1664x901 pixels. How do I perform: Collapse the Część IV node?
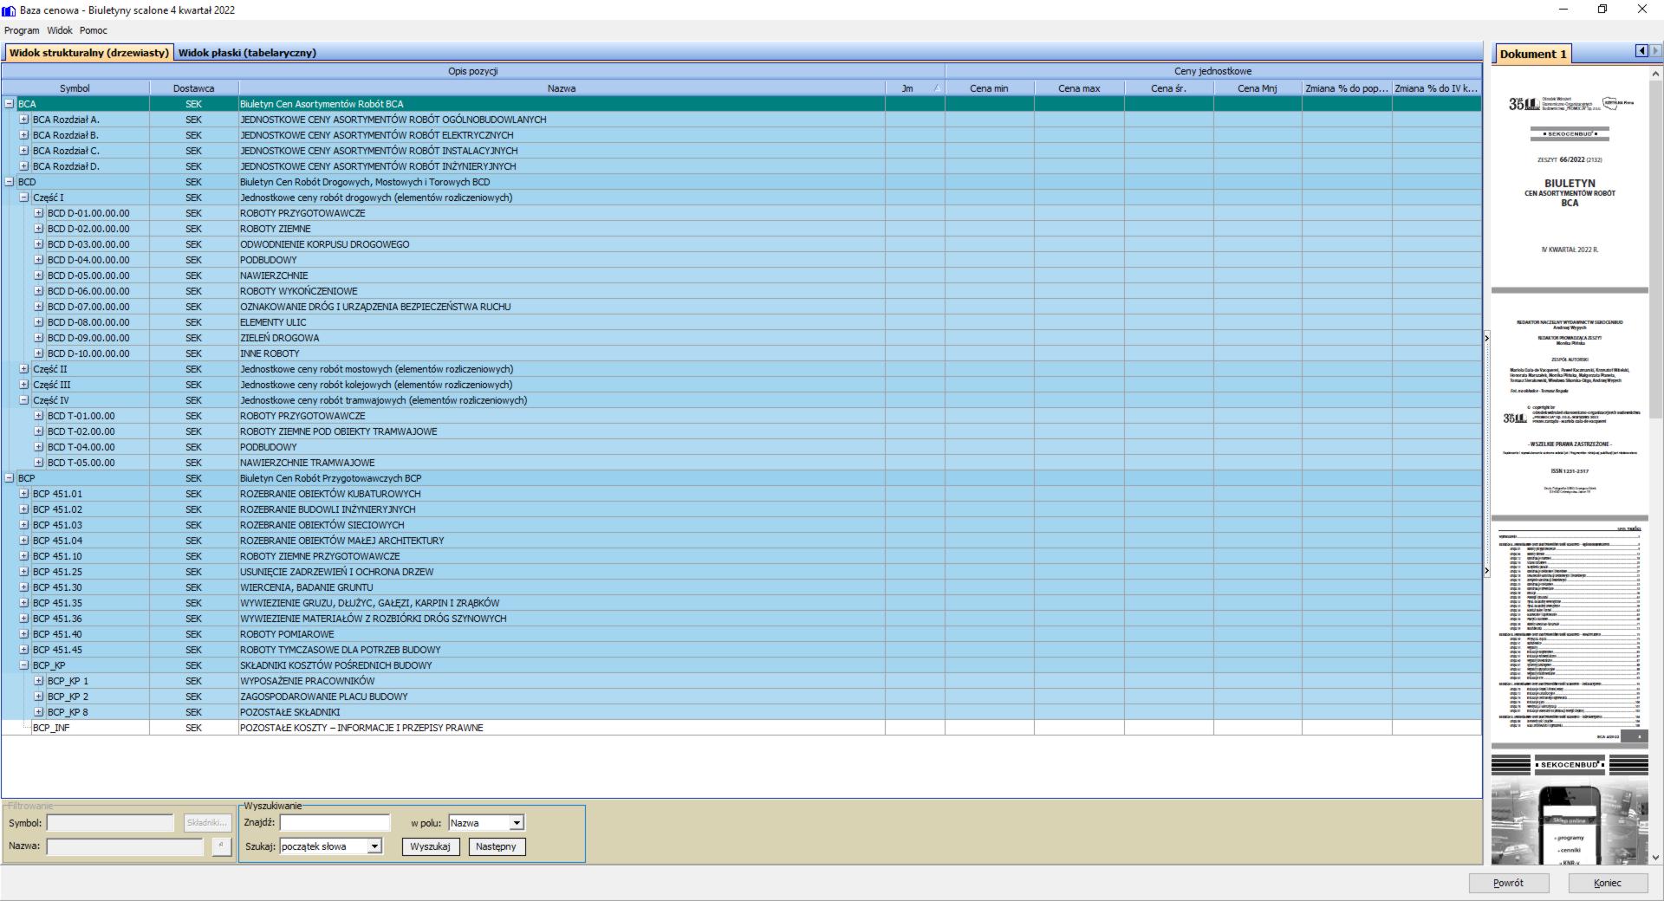coord(24,400)
